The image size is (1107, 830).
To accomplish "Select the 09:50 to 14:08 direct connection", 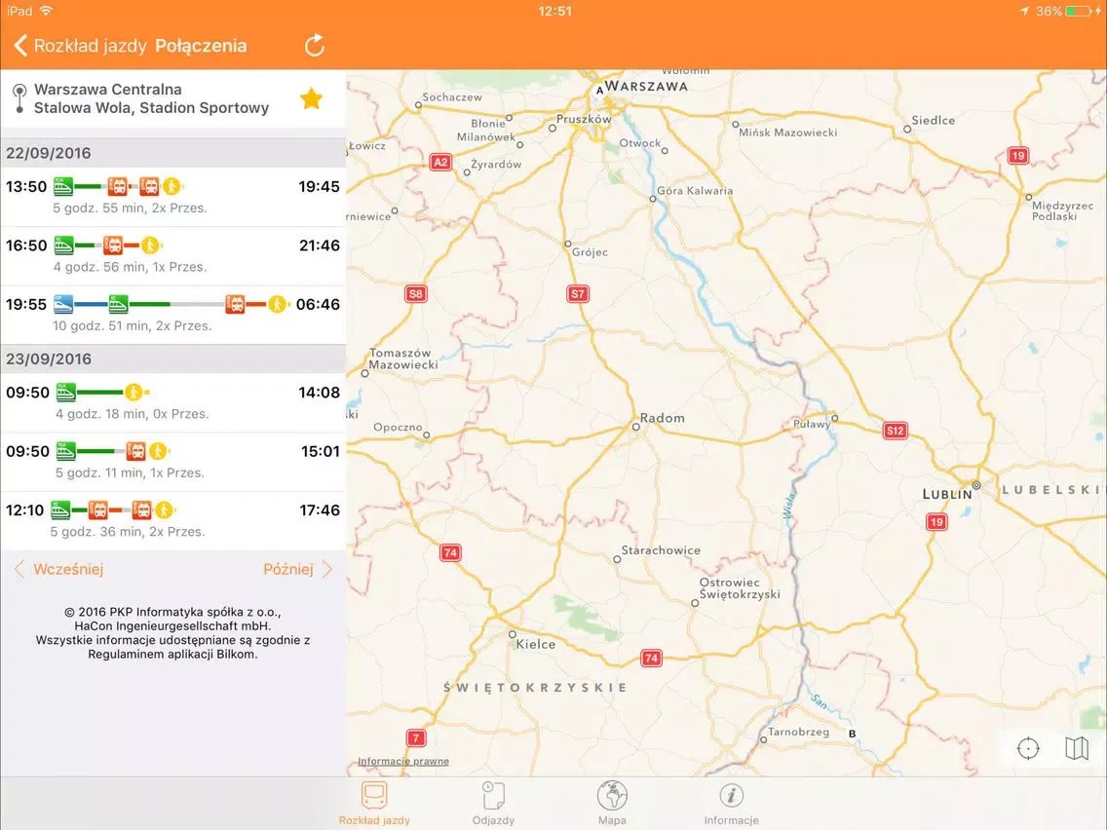I will (173, 403).
